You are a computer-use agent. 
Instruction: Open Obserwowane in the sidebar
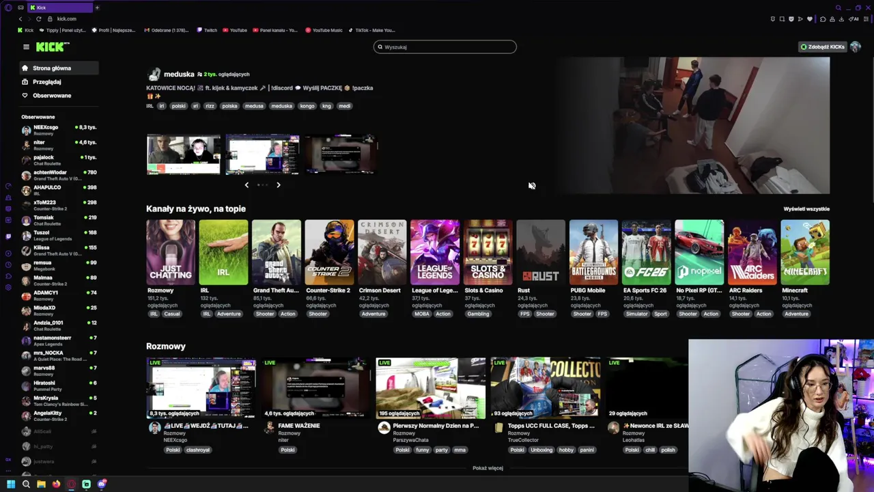(59, 95)
